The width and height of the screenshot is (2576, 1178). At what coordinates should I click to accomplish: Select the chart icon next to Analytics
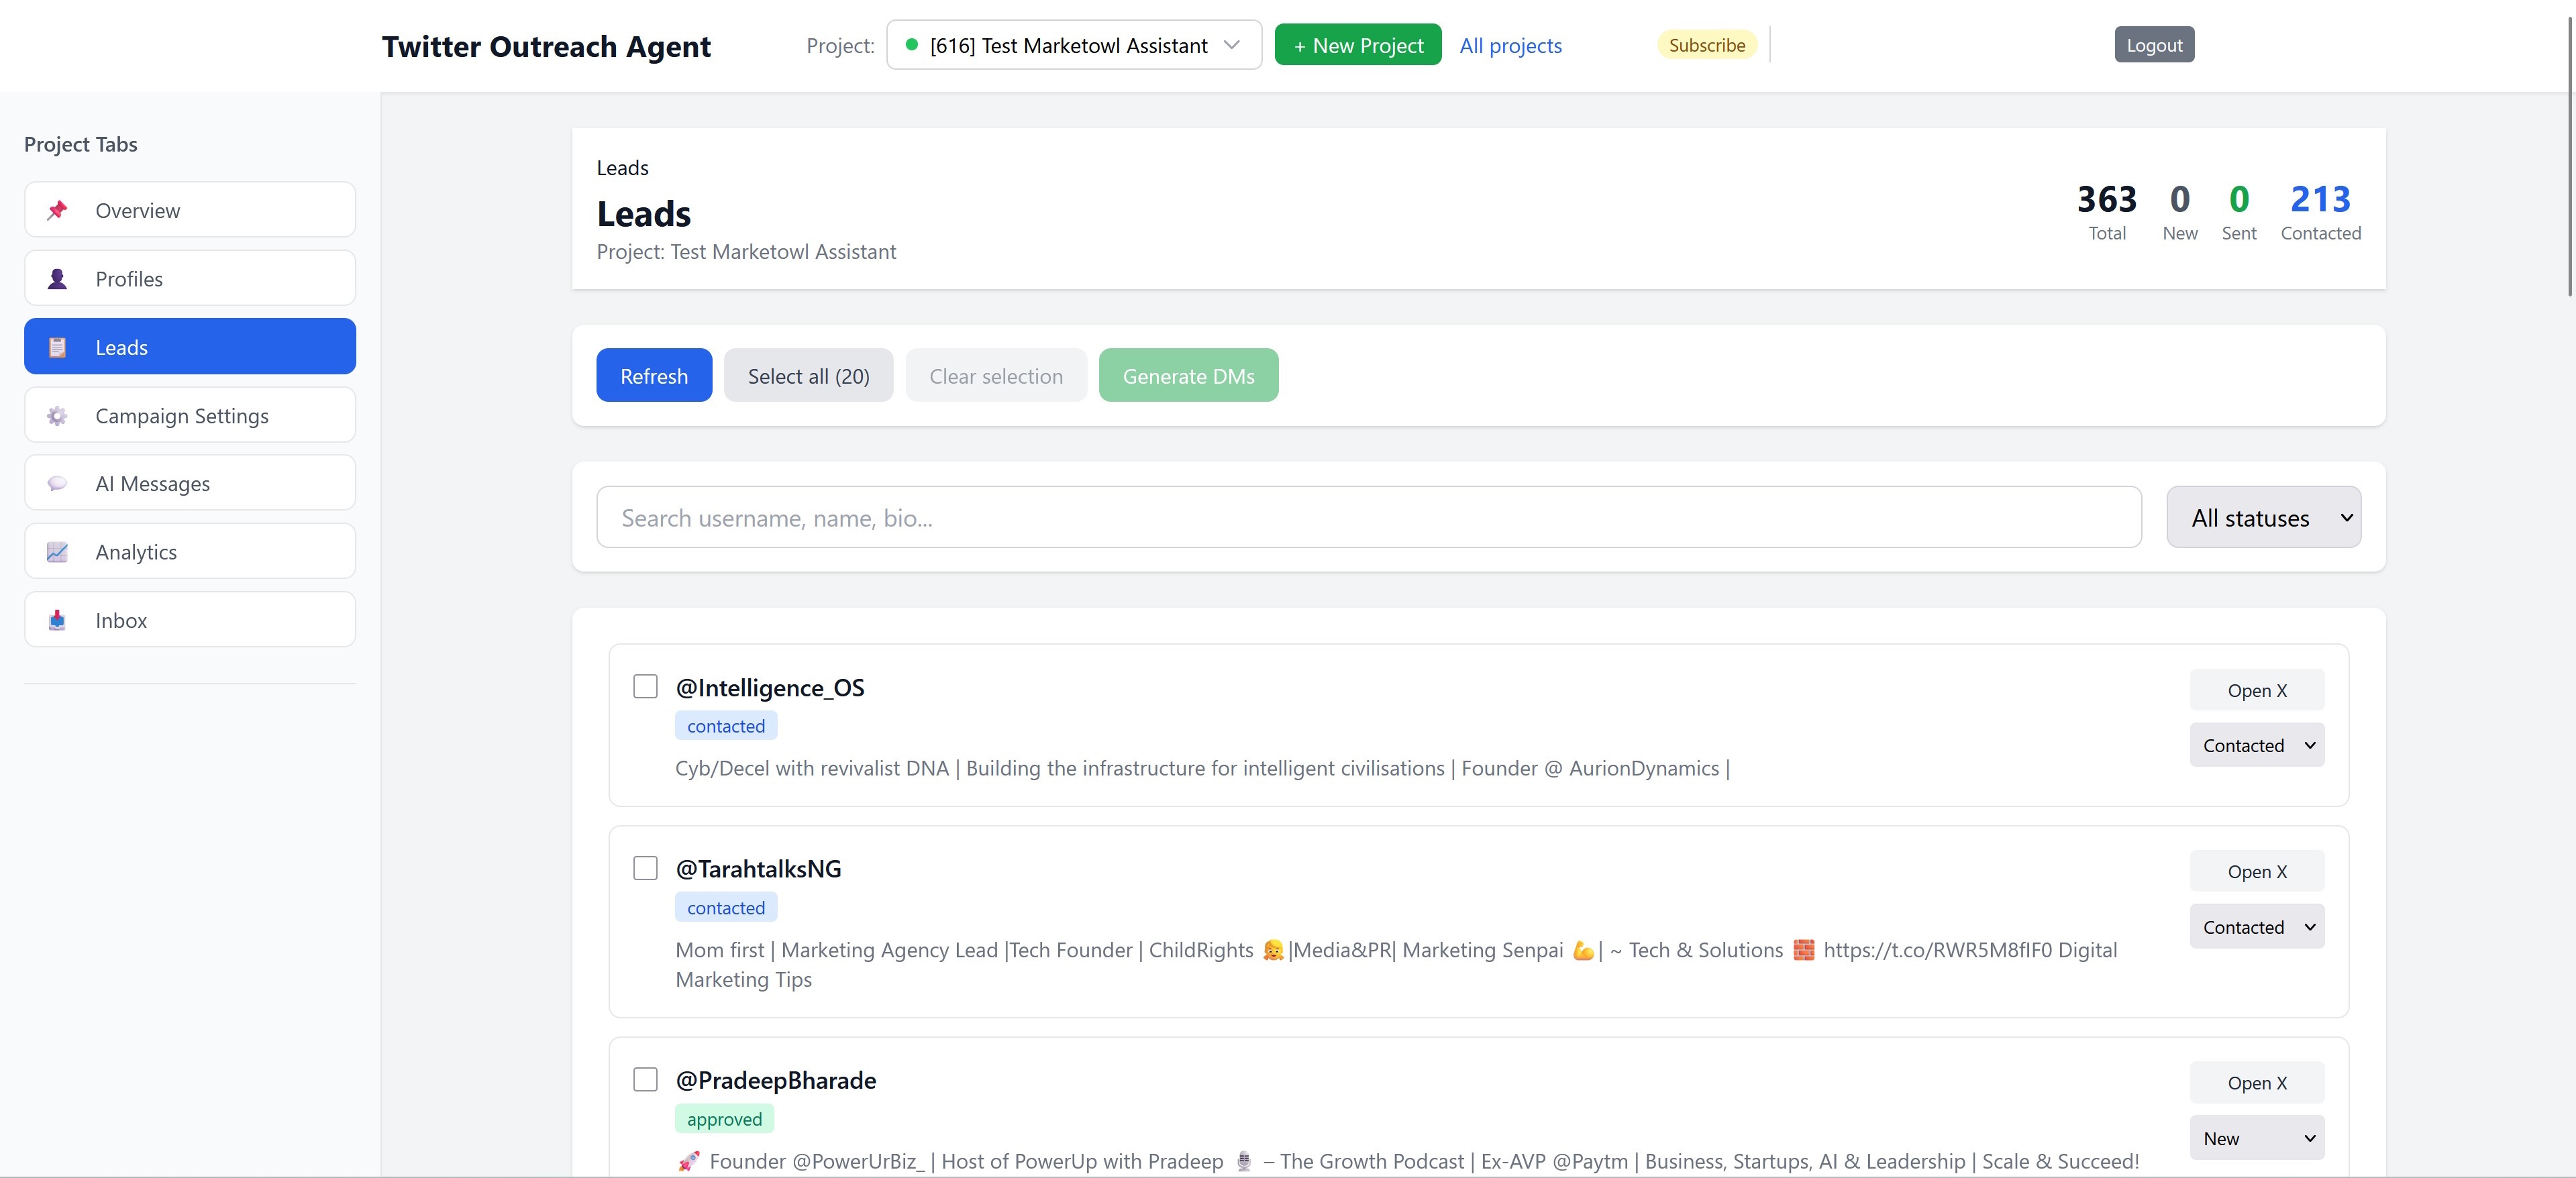pyautogui.click(x=57, y=551)
